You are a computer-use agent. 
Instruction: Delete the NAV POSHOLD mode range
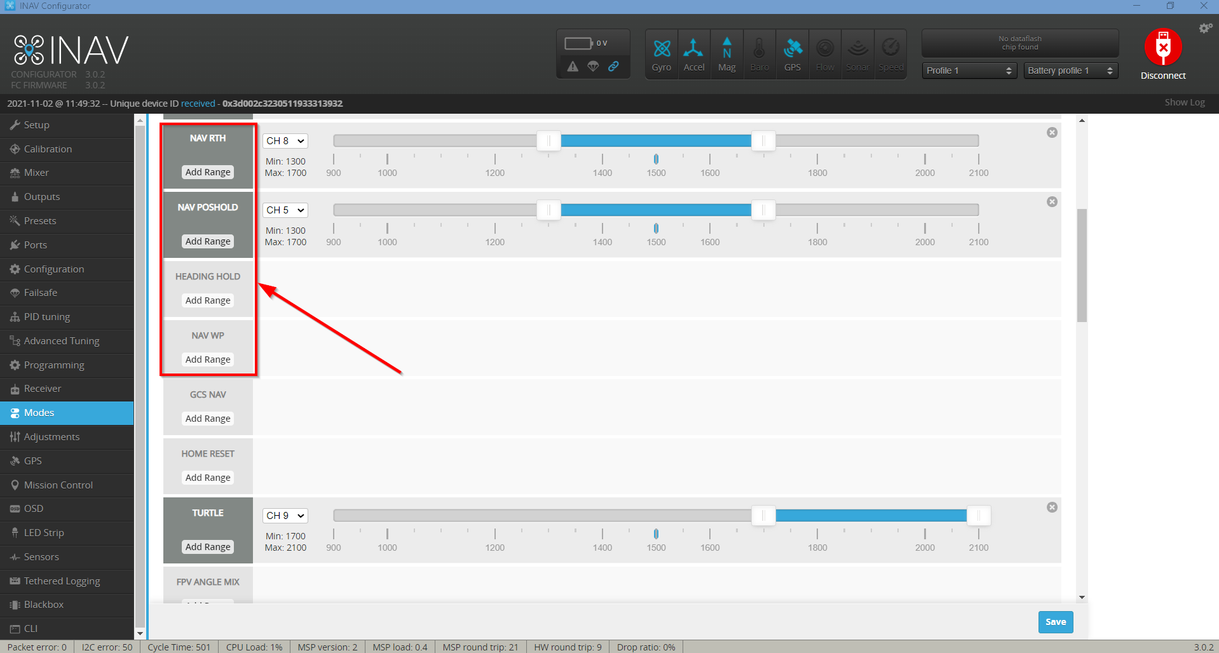(x=1052, y=201)
